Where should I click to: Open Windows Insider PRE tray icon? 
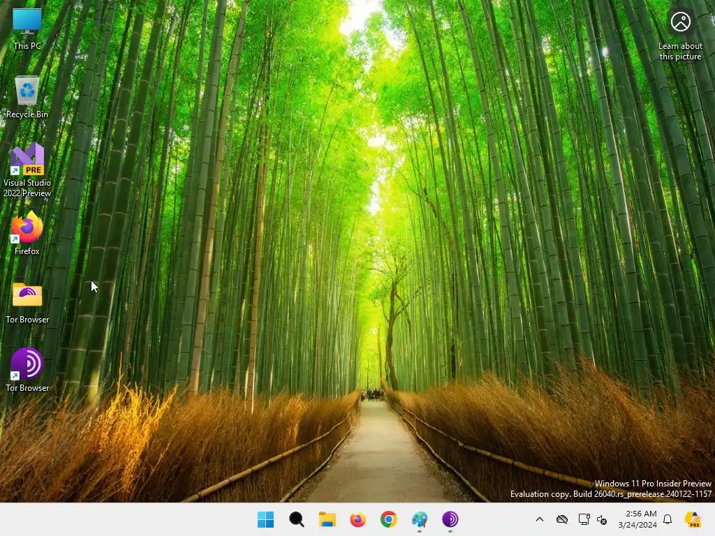[693, 519]
